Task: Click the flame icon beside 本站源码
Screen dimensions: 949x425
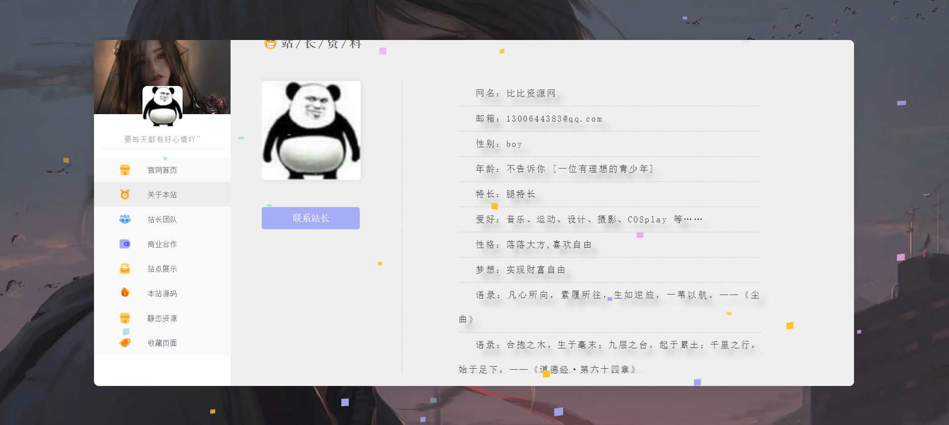Action: [125, 293]
